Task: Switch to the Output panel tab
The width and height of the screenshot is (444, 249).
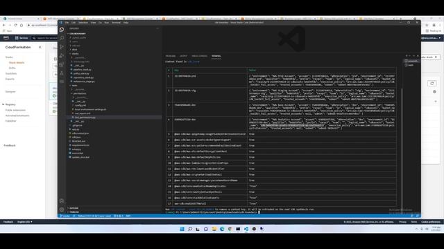Action: [183, 56]
